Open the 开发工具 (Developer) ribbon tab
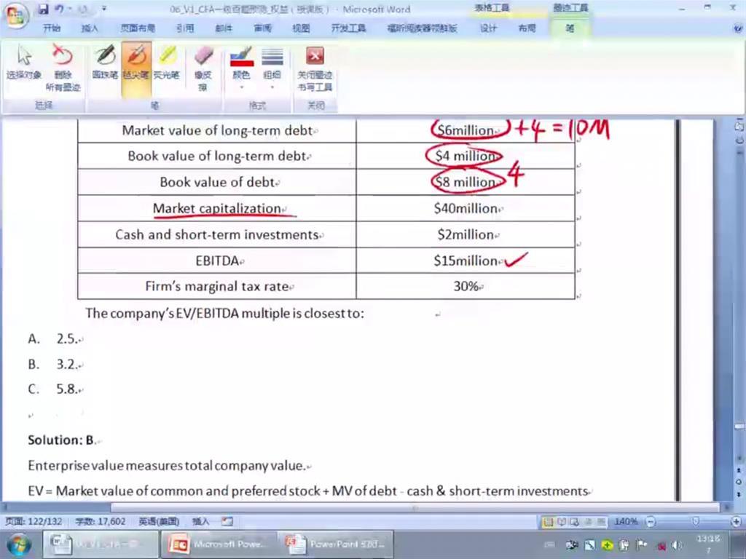The height and width of the screenshot is (559, 746). point(349,28)
